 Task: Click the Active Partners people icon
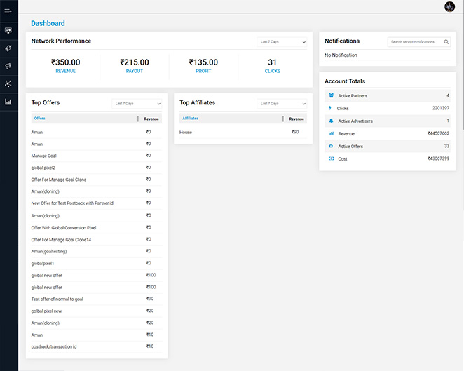pyautogui.click(x=331, y=95)
